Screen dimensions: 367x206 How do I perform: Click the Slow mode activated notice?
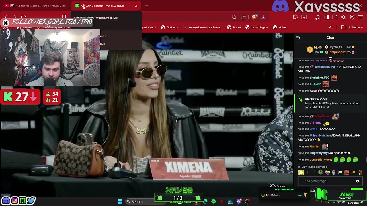click(313, 167)
